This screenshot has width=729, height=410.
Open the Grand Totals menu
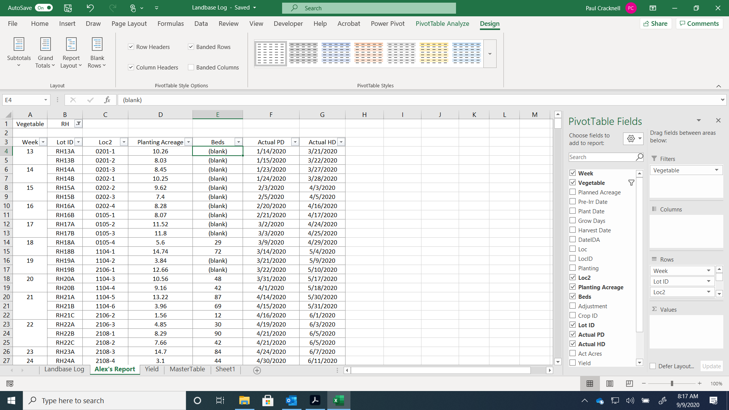click(x=45, y=53)
